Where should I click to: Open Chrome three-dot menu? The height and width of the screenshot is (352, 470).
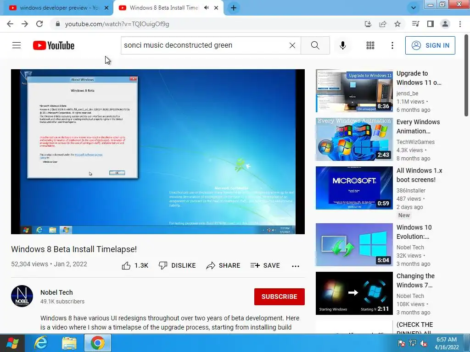click(x=460, y=24)
